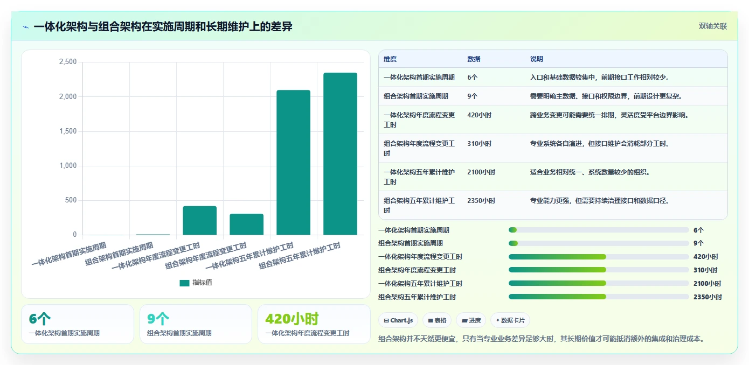Click the 2100小时 value in the table
Screen dimensions: 749x365
click(481, 172)
